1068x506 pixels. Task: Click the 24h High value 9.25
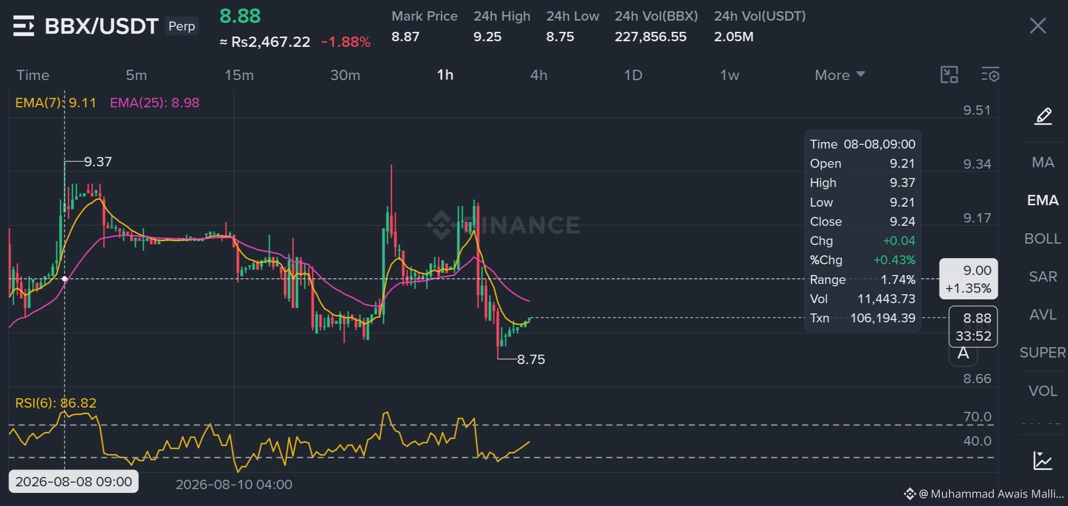pyautogui.click(x=487, y=37)
